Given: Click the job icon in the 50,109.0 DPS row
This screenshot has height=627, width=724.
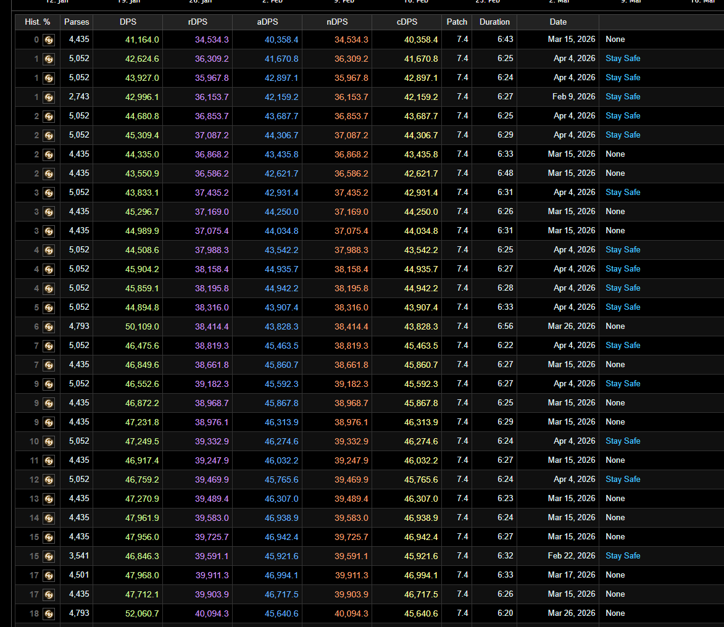Looking at the screenshot, I should pos(49,327).
